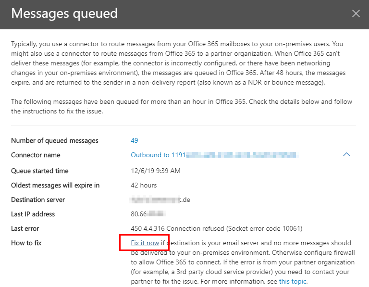Click the Destination server label
Screen dimensions: 369x287
coord(38,200)
